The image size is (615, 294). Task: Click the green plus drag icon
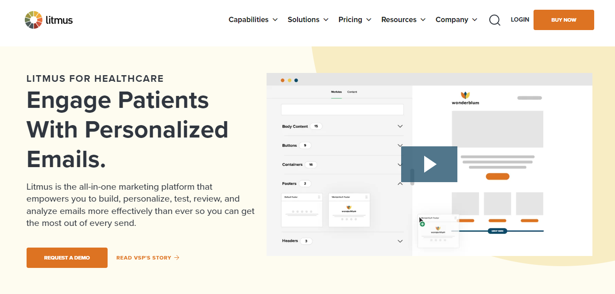422,224
